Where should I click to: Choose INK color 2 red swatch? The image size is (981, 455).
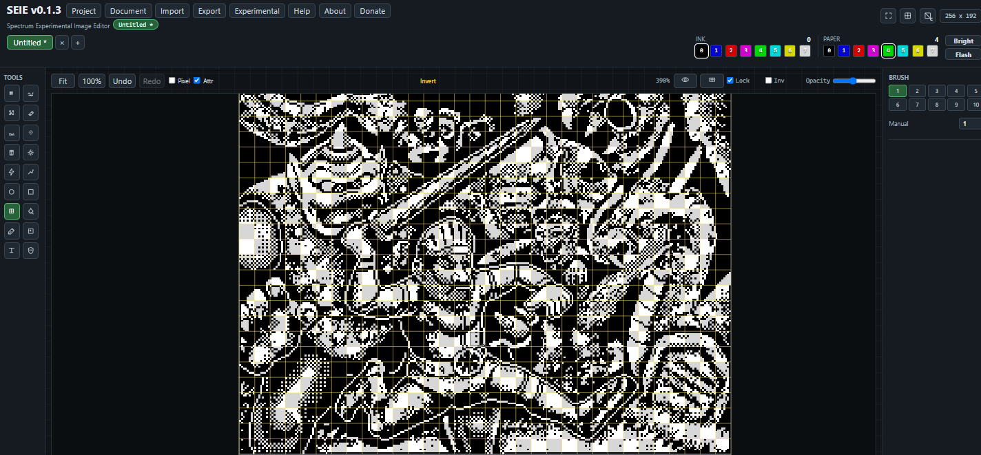pyautogui.click(x=731, y=50)
